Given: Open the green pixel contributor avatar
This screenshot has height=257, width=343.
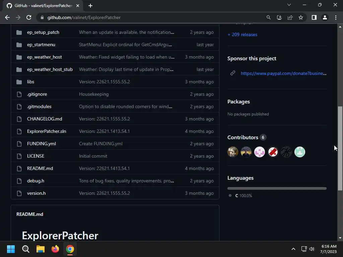Looking at the screenshot, I should pyautogui.click(x=300, y=152).
